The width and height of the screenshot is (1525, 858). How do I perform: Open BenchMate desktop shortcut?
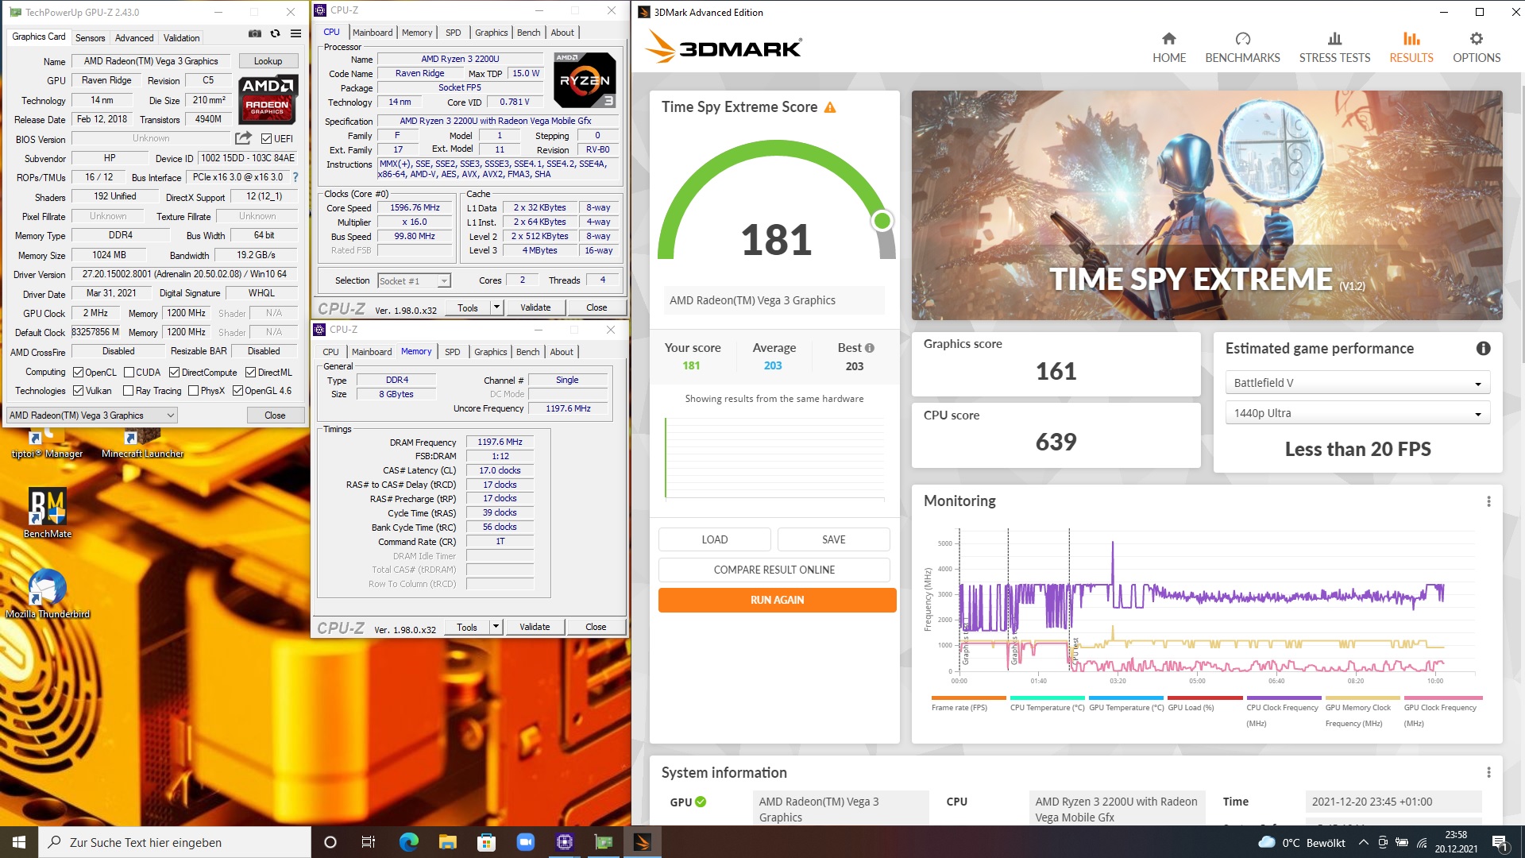(x=48, y=512)
